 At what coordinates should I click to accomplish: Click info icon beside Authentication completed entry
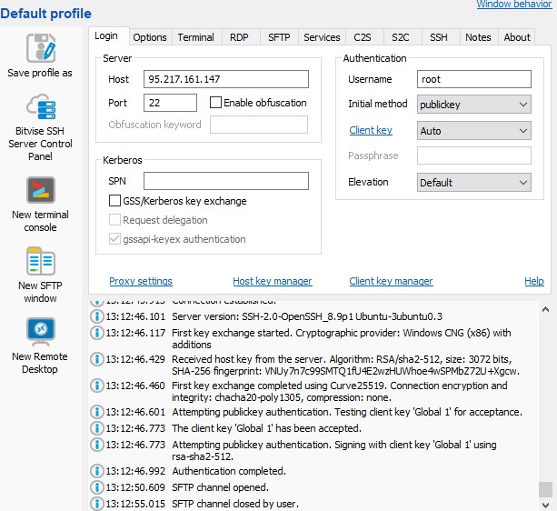[96, 471]
